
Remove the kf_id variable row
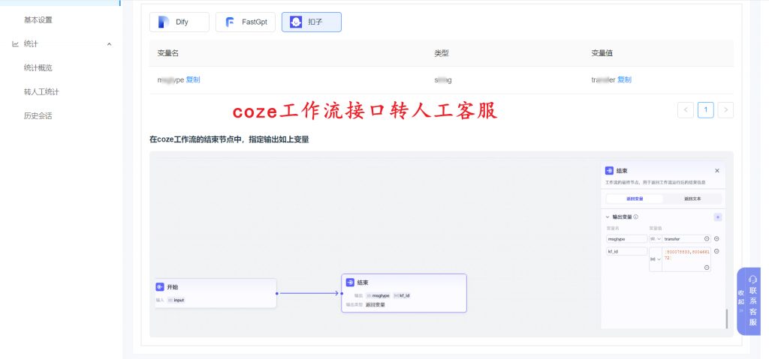716,251
